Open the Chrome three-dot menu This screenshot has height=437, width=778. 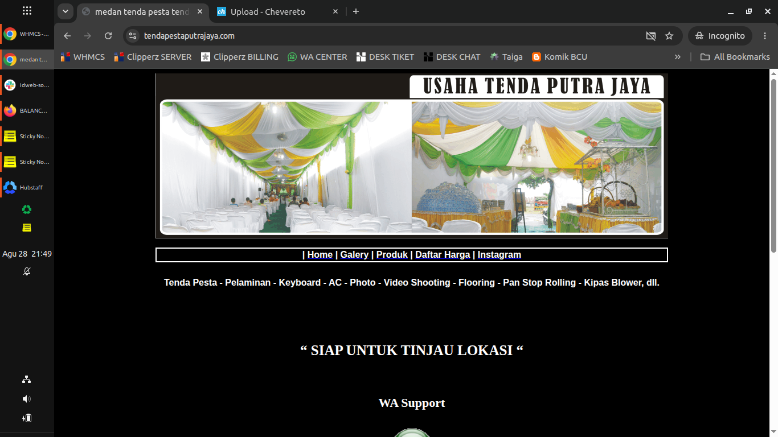pyautogui.click(x=764, y=36)
